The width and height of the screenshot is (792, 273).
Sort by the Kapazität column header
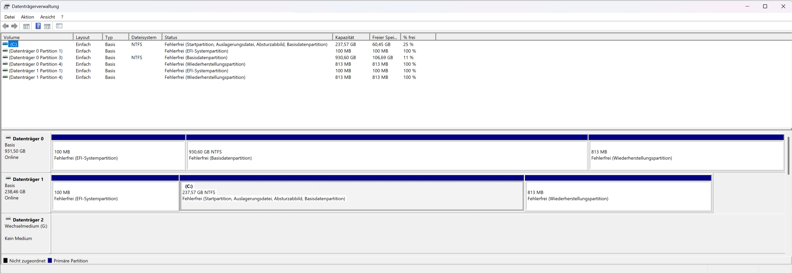tap(351, 37)
